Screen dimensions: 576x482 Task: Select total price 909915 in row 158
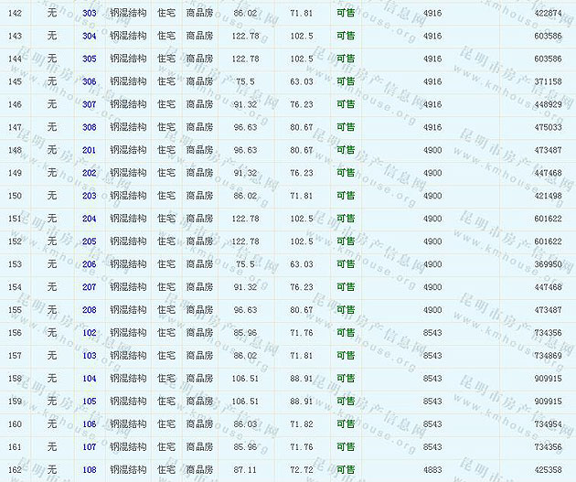(548, 379)
